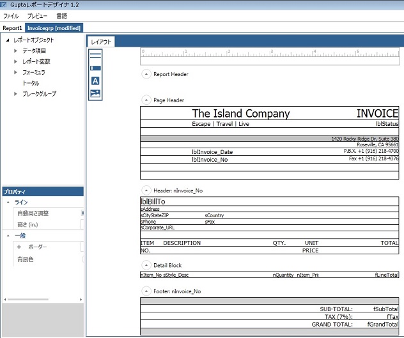This screenshot has height=338, width=404.
Task: Select the lblBillTo field
Action: (x=153, y=201)
